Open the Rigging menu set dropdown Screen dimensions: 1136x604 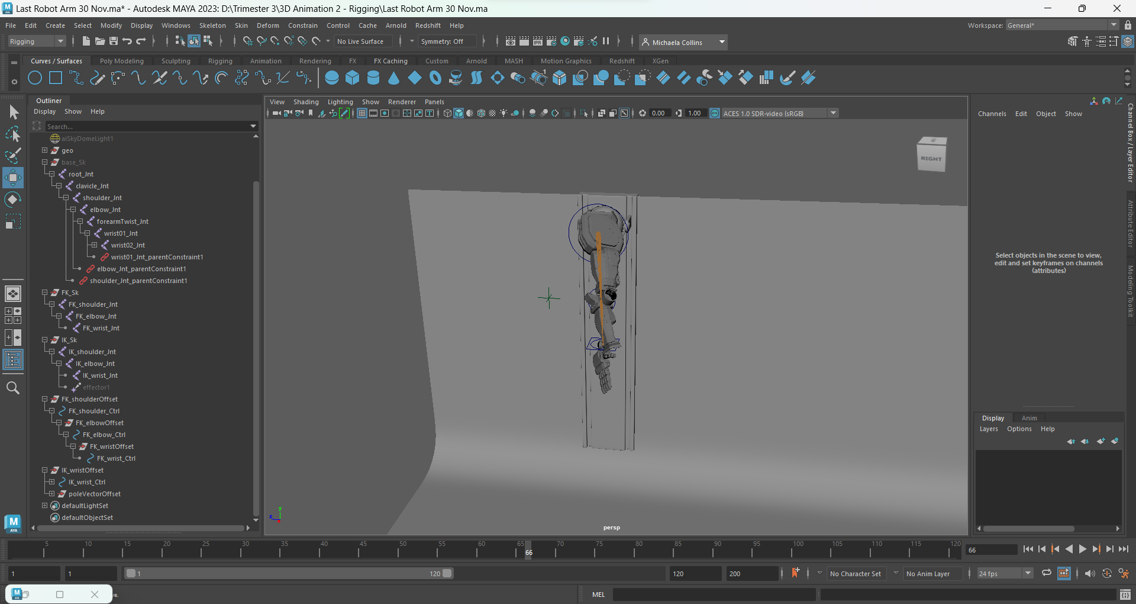coord(37,41)
